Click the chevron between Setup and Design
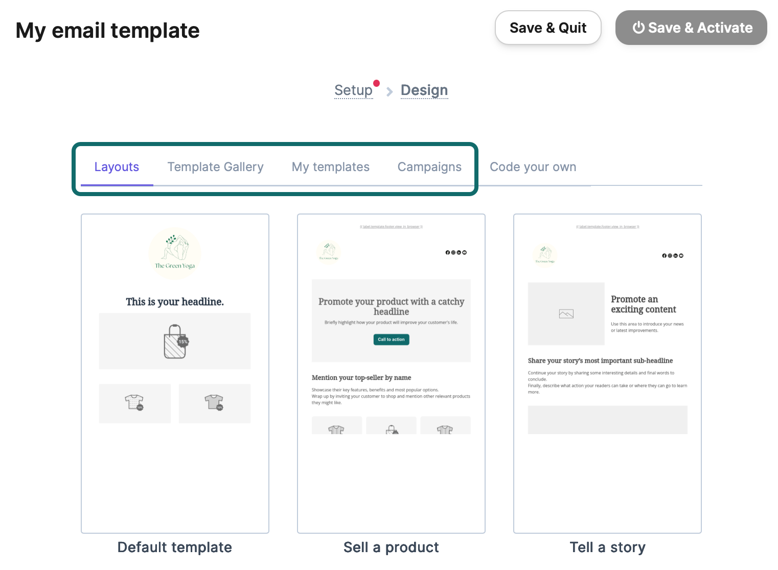The width and height of the screenshot is (778, 570). (x=389, y=91)
